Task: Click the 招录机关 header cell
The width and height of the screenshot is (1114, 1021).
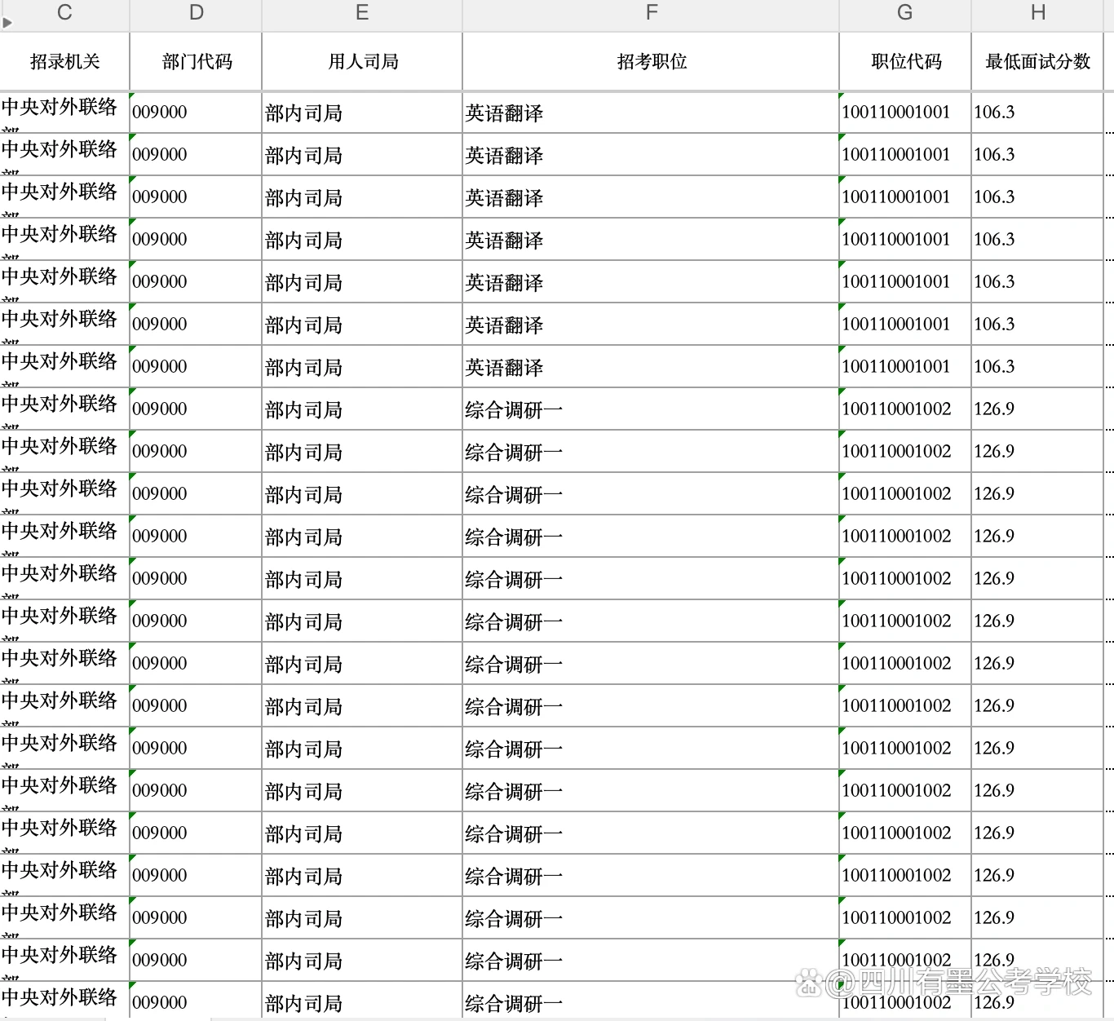Action: [64, 62]
